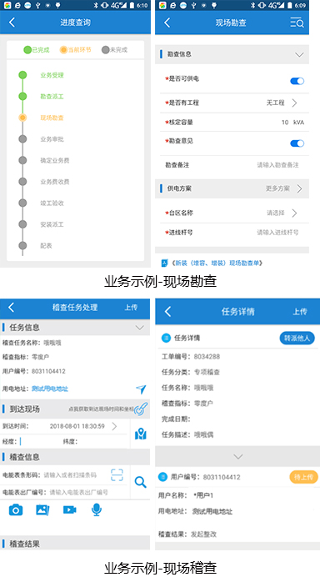Tap the video recorder icon
The width and height of the screenshot is (320, 577).
[69, 509]
